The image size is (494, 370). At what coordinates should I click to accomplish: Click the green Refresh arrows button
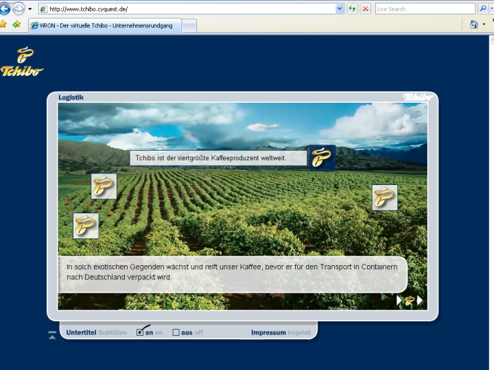tap(352, 9)
